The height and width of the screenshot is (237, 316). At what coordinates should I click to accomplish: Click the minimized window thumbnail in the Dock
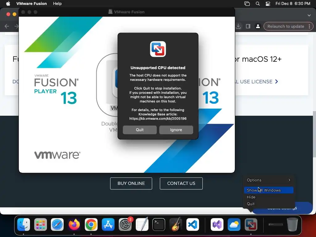(x=276, y=225)
